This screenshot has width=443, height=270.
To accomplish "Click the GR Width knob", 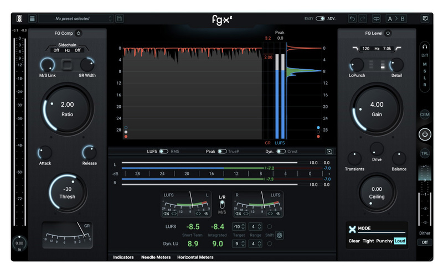I will click(x=87, y=65).
